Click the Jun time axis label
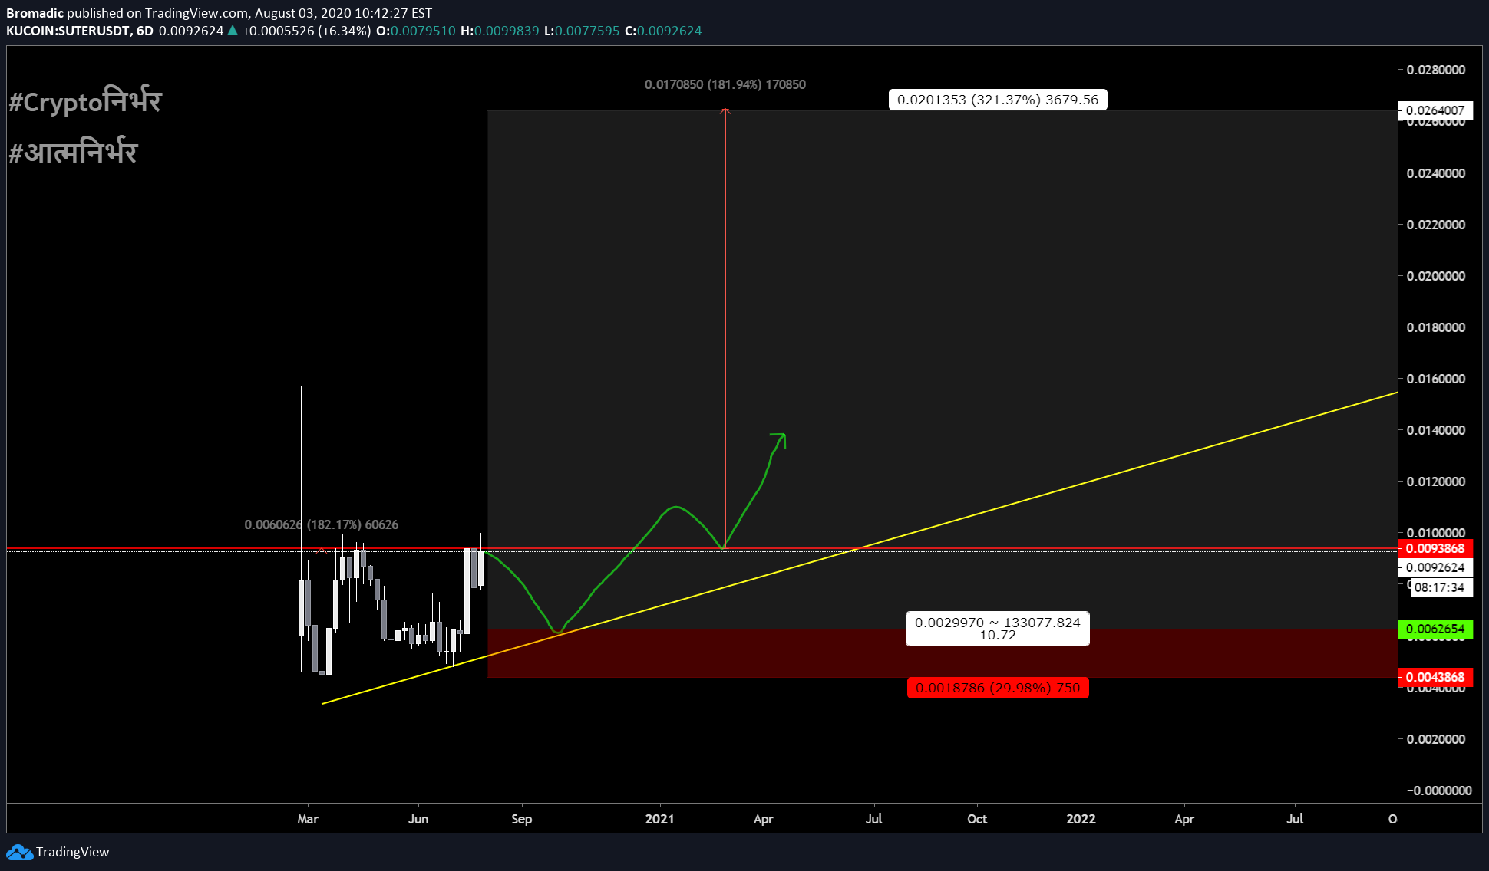The height and width of the screenshot is (871, 1489). [x=418, y=819]
